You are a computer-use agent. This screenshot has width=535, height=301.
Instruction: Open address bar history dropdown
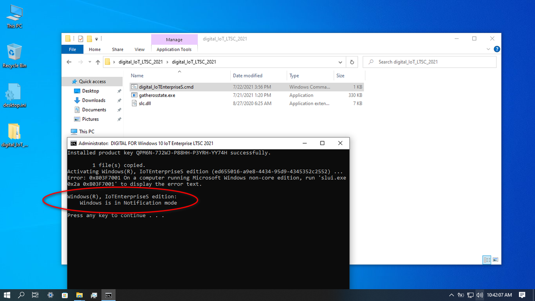(x=340, y=62)
